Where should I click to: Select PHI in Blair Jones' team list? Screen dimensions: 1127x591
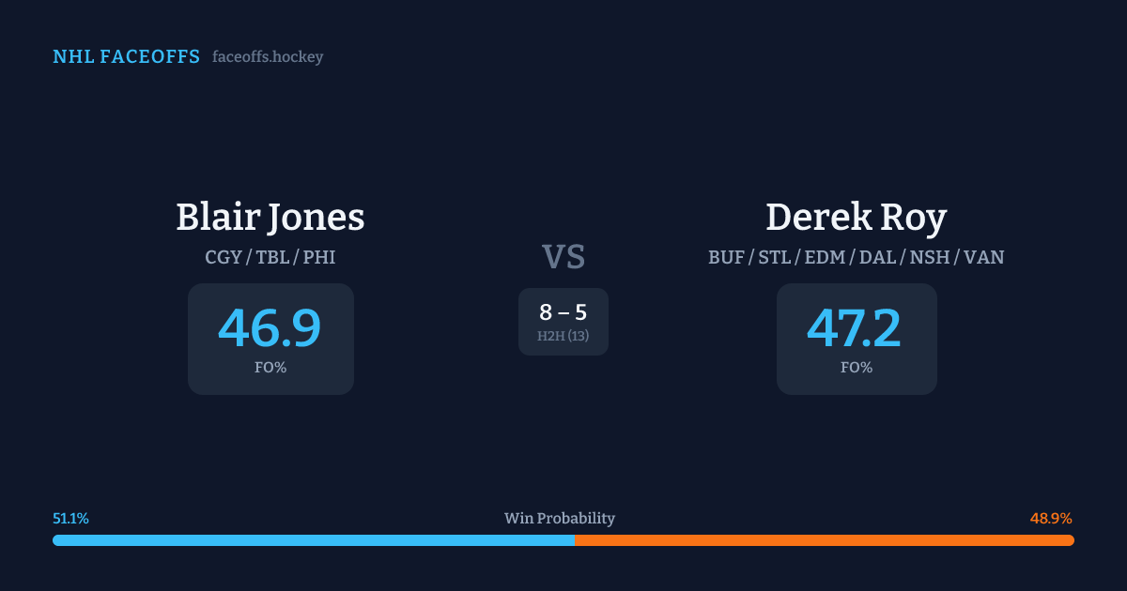(x=319, y=257)
